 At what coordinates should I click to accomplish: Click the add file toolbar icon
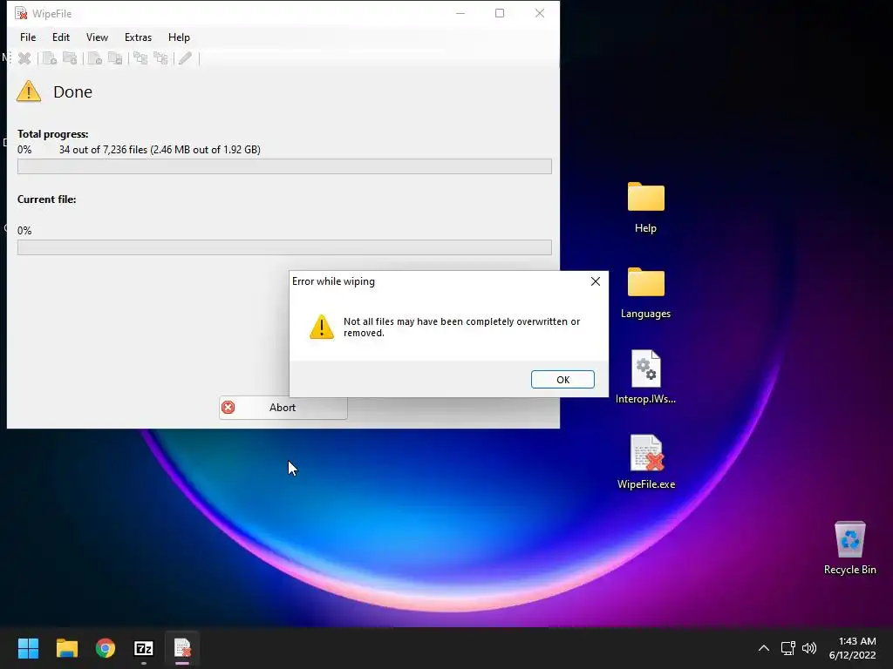[50, 58]
